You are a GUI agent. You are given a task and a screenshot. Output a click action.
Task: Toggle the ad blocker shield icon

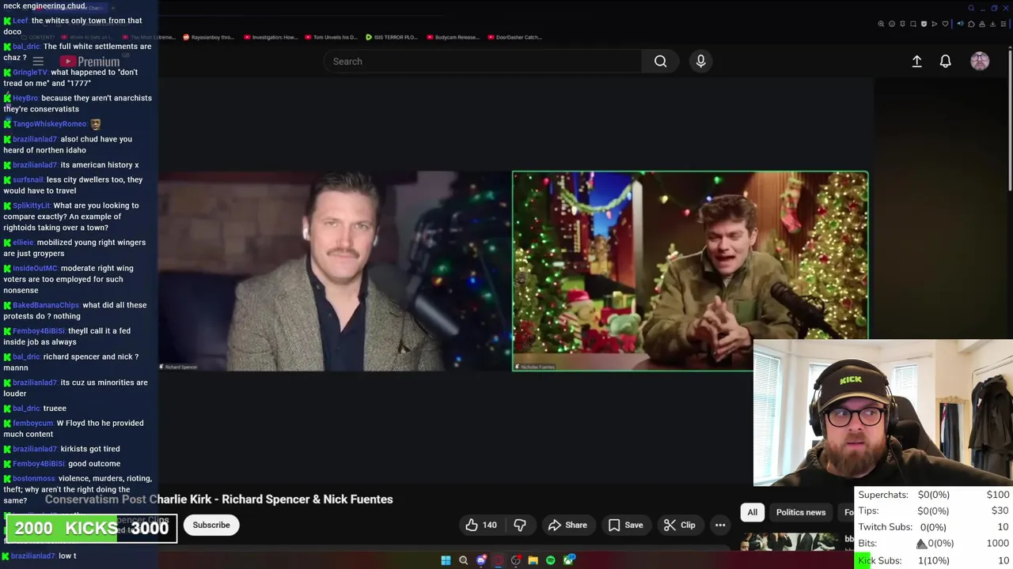(x=924, y=24)
